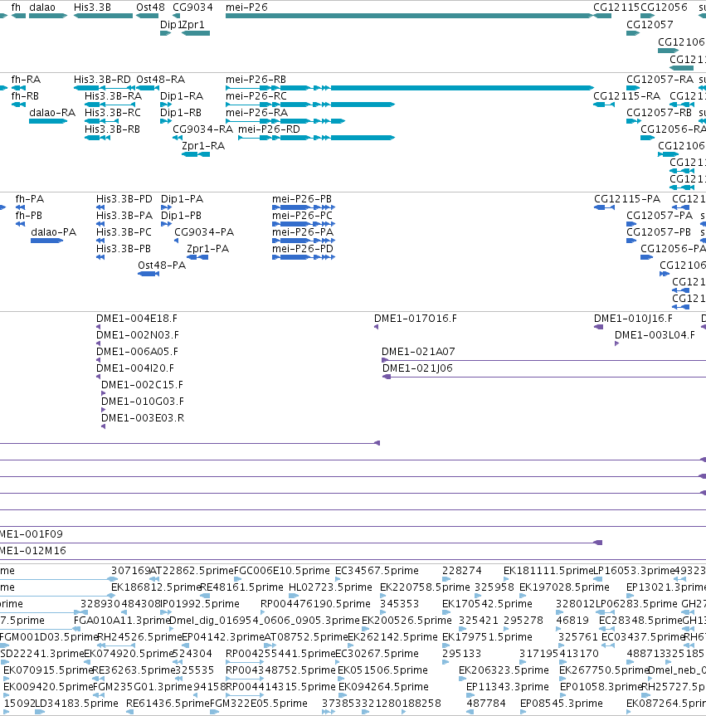The image size is (706, 716).
Task: Click the Zpr1-RA transcript label
Action: 203,146
